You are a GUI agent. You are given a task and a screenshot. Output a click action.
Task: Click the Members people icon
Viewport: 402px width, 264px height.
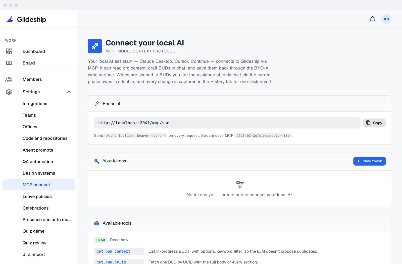9,79
